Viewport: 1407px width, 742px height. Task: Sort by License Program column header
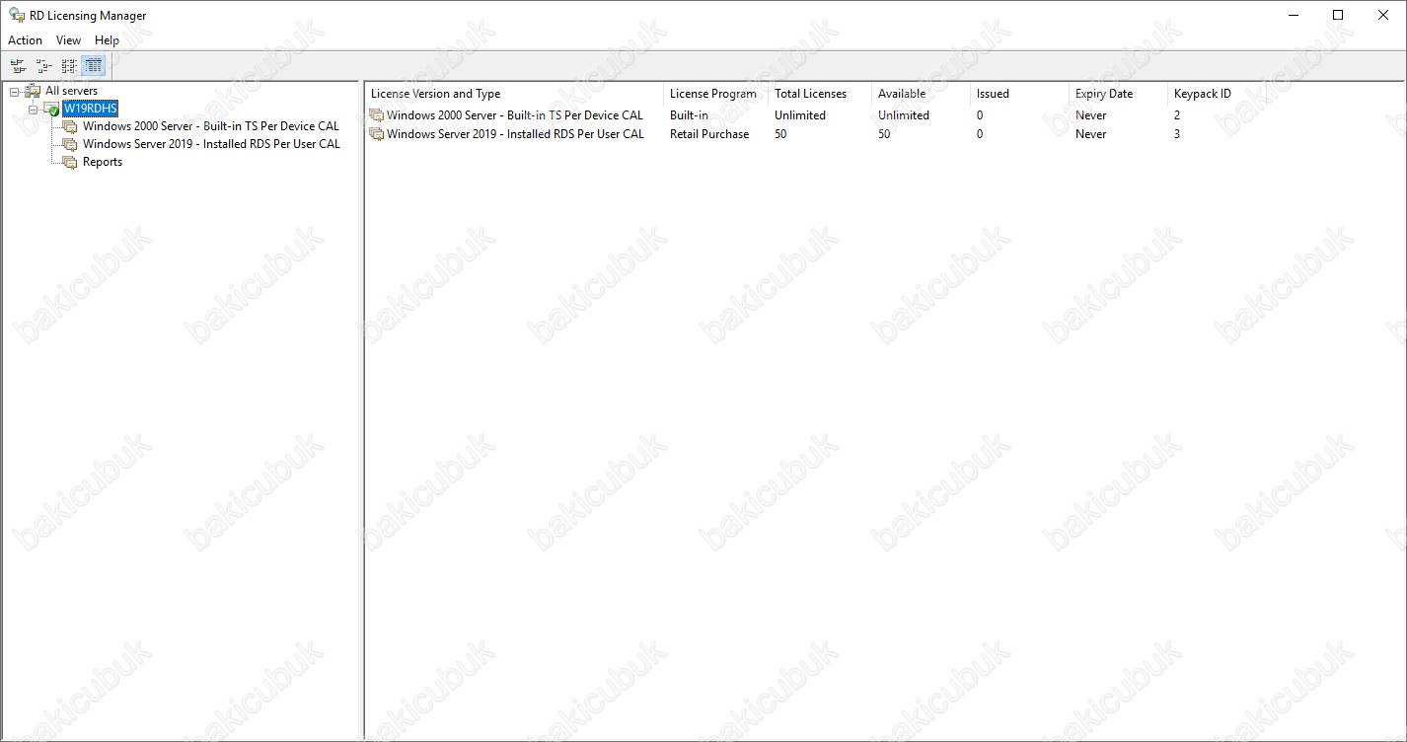point(715,94)
